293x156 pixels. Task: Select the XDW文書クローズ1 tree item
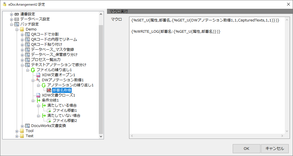pos(59,95)
